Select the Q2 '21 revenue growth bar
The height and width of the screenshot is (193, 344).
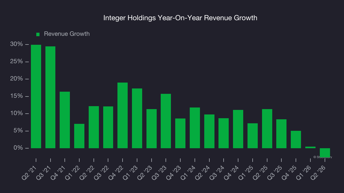(36, 96)
